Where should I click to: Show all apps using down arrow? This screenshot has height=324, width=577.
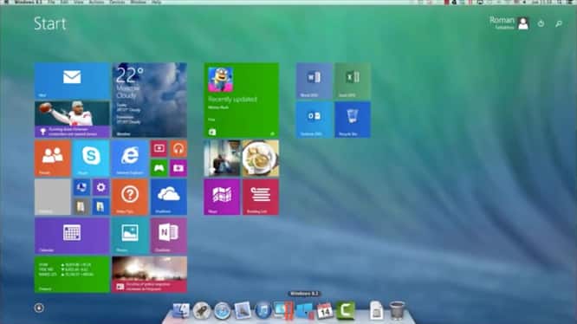(39, 308)
